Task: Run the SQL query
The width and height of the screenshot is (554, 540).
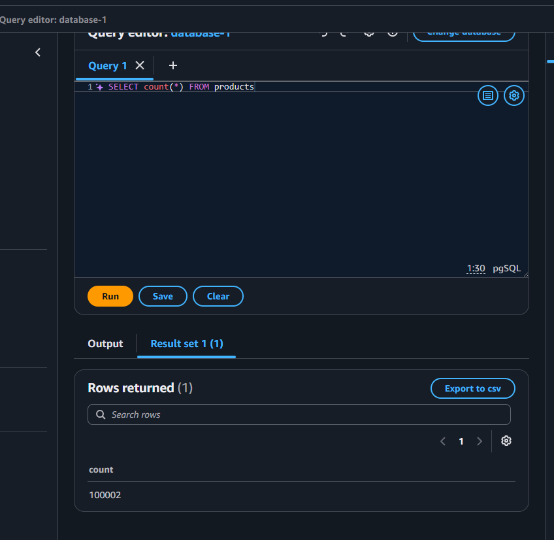Action: (110, 296)
